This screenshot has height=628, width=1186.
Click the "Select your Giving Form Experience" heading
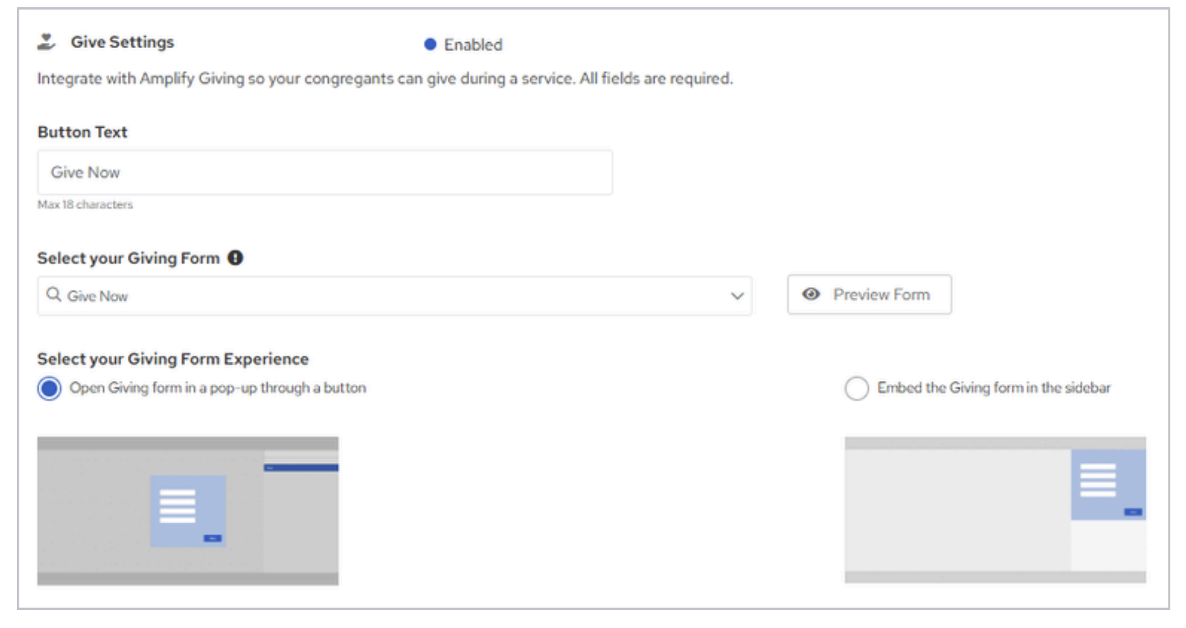tap(173, 359)
